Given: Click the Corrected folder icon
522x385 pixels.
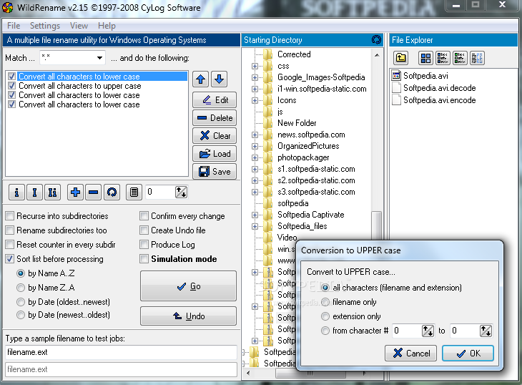Looking at the screenshot, I should (268, 54).
